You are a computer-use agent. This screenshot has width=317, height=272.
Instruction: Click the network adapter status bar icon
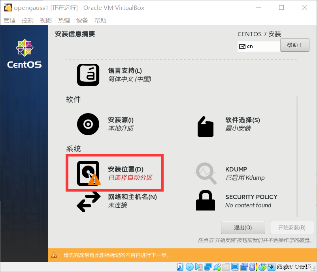pos(207,267)
